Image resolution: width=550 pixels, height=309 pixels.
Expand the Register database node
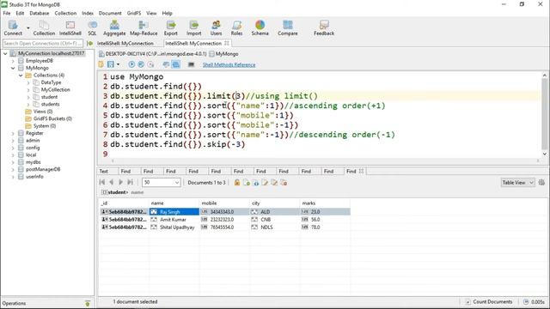tap(14, 134)
